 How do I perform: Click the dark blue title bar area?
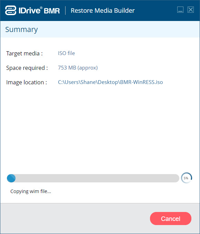coord(156,10)
